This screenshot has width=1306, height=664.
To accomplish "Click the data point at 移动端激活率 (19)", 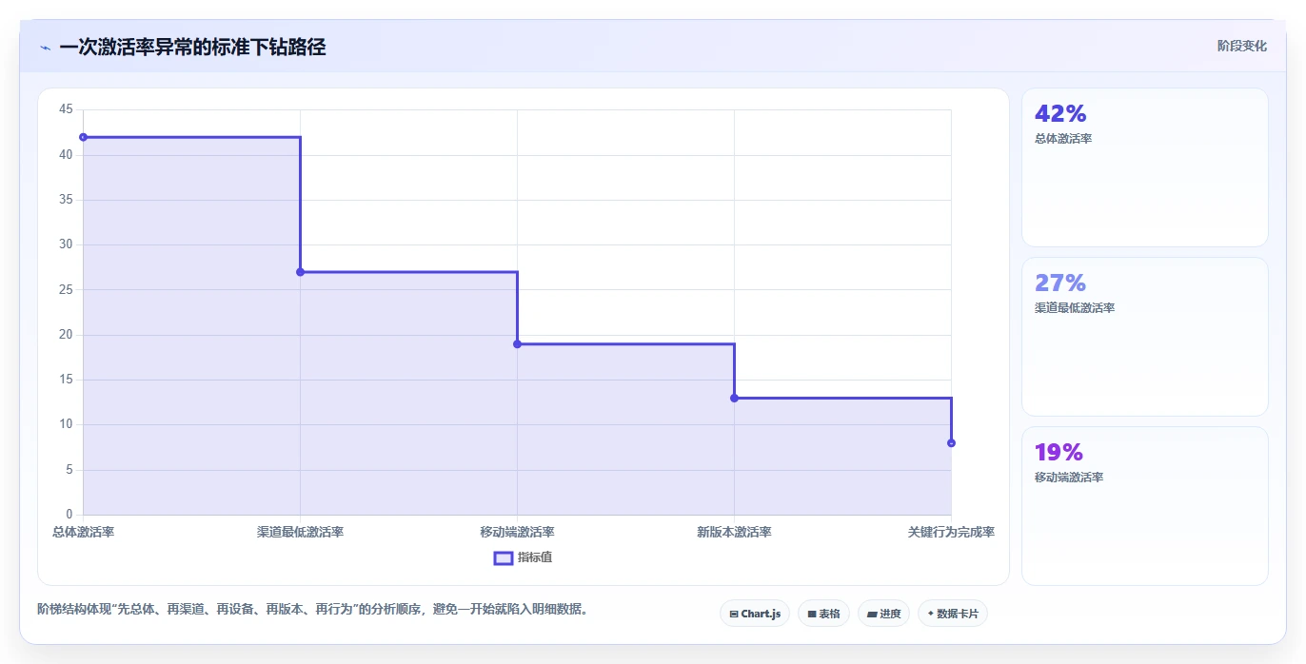I will click(x=517, y=344).
